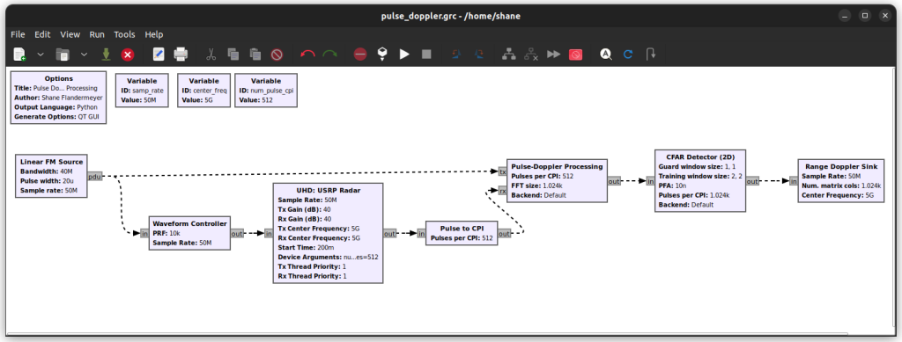902x342 pixels.
Task: Select the UHD: USRP Radar block
Action: (x=329, y=233)
